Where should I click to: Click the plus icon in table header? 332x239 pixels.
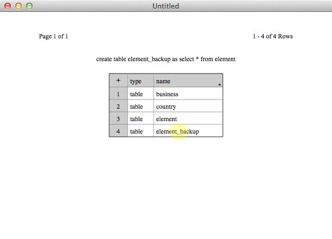(118, 81)
